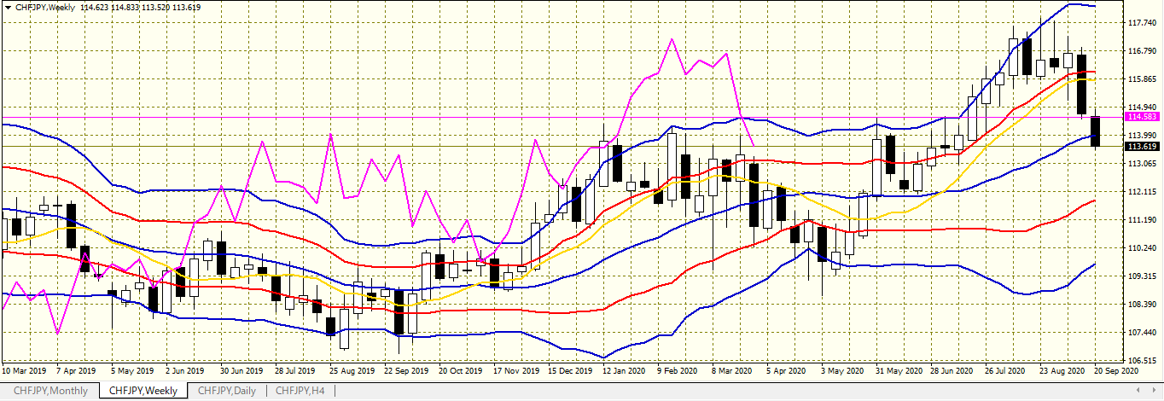Open the dropdown triangle beside the CHFJPY,Weekly title
Image resolution: width=1164 pixels, height=401 pixels.
[x=7, y=7]
